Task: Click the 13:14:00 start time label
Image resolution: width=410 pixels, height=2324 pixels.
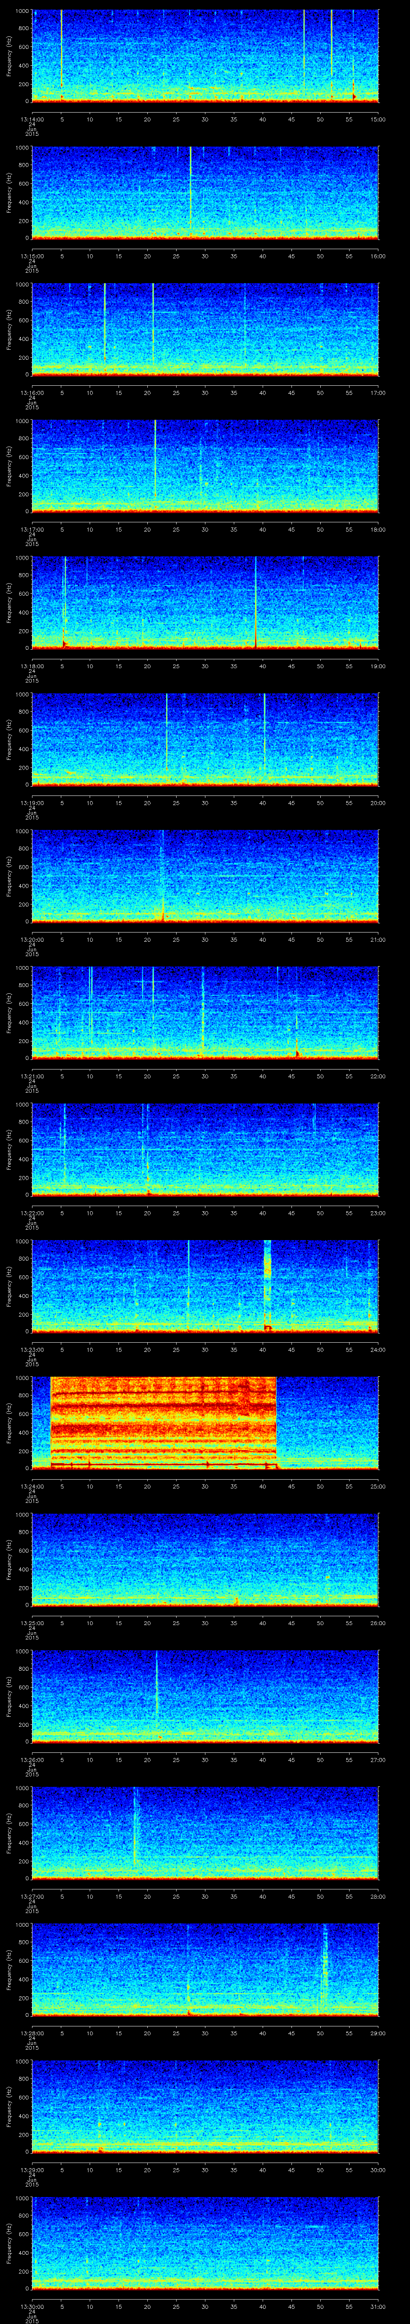Action: 32,119
